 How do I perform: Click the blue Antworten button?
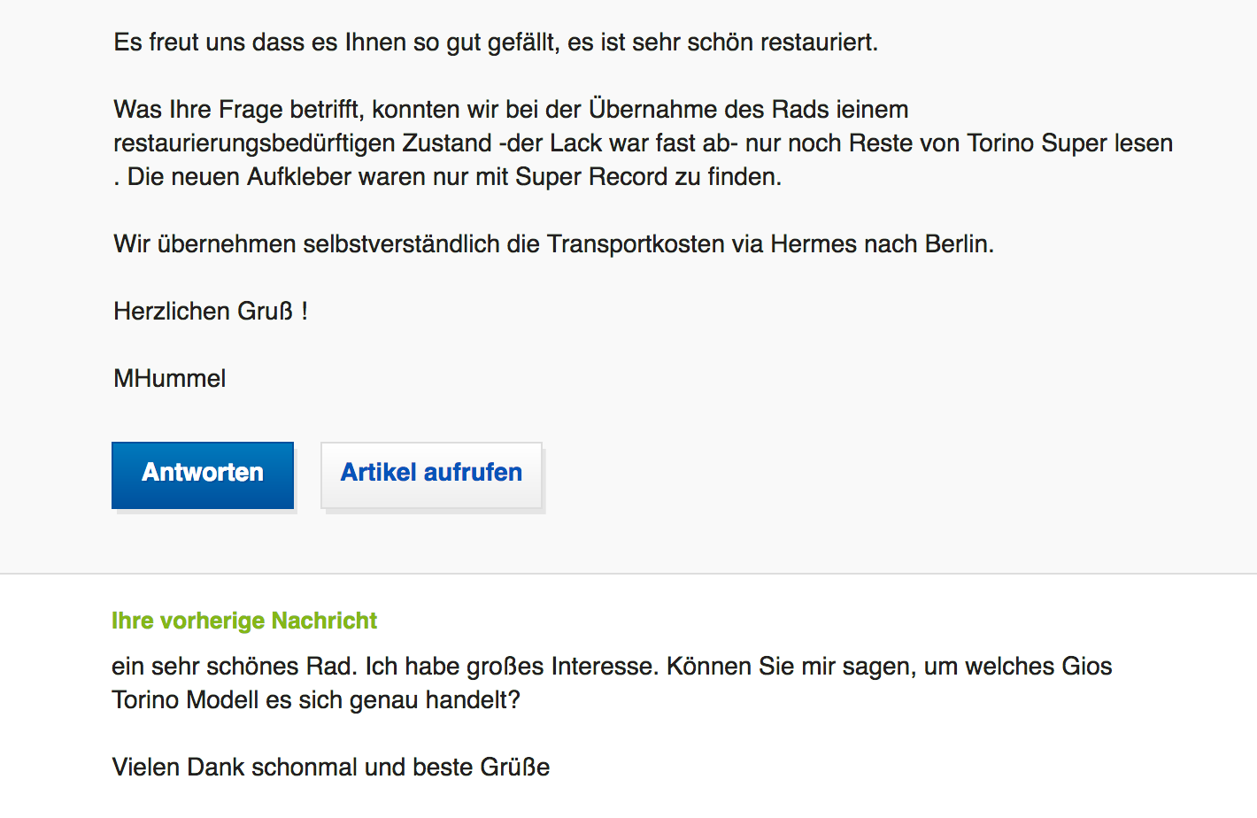coord(203,475)
